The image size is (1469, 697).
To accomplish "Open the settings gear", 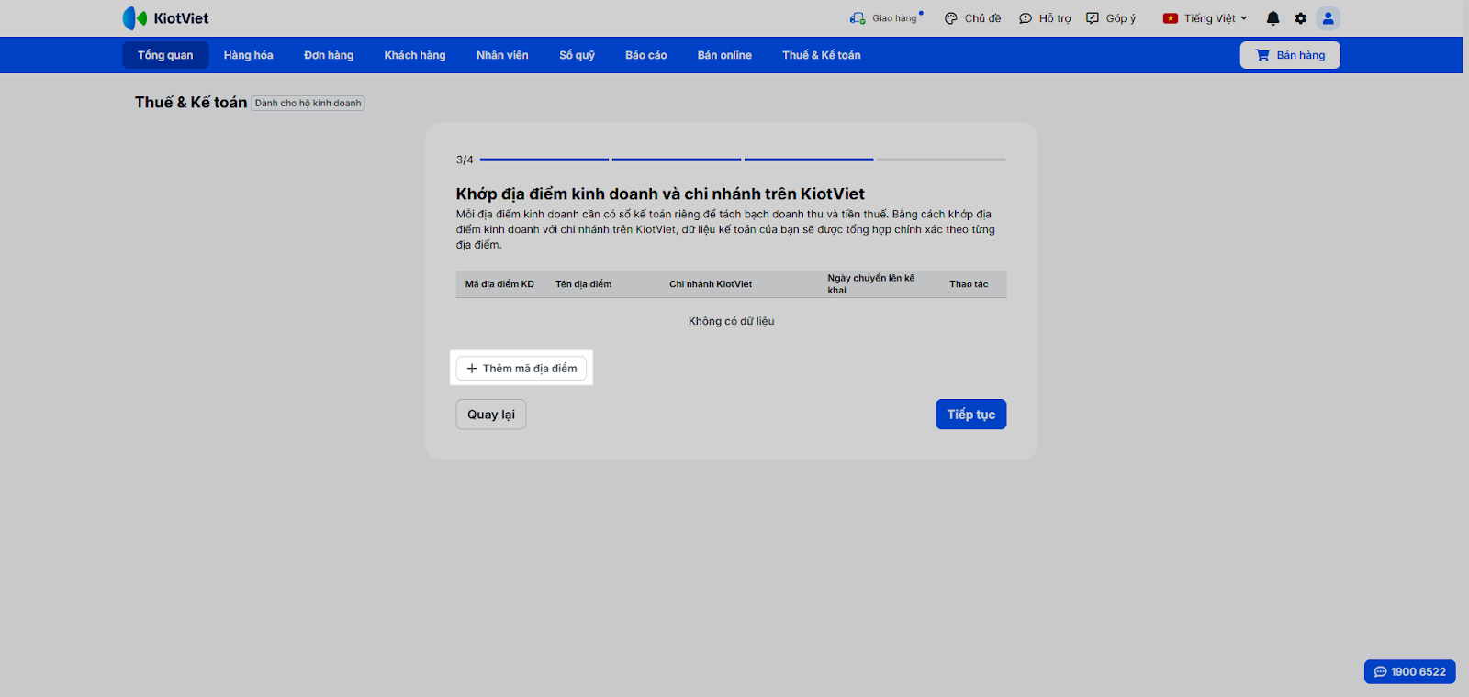I will [1300, 18].
